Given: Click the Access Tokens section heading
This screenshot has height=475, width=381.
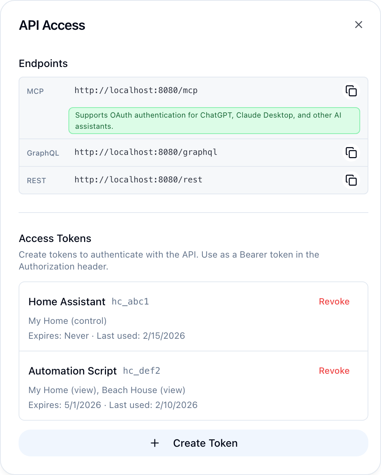Looking at the screenshot, I should pyautogui.click(x=55, y=238).
